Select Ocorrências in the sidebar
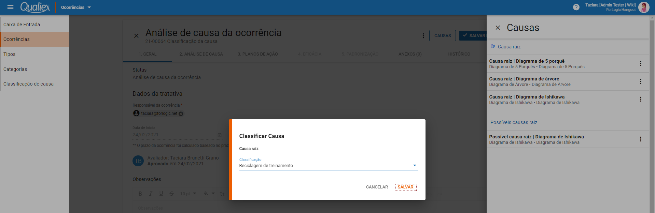The width and height of the screenshot is (655, 213). pos(34,39)
